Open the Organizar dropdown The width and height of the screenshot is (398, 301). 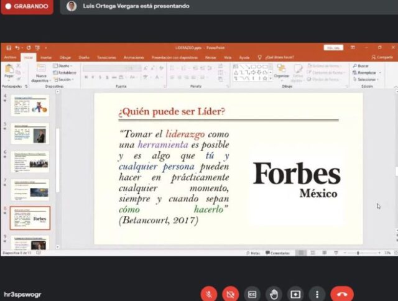click(x=282, y=72)
